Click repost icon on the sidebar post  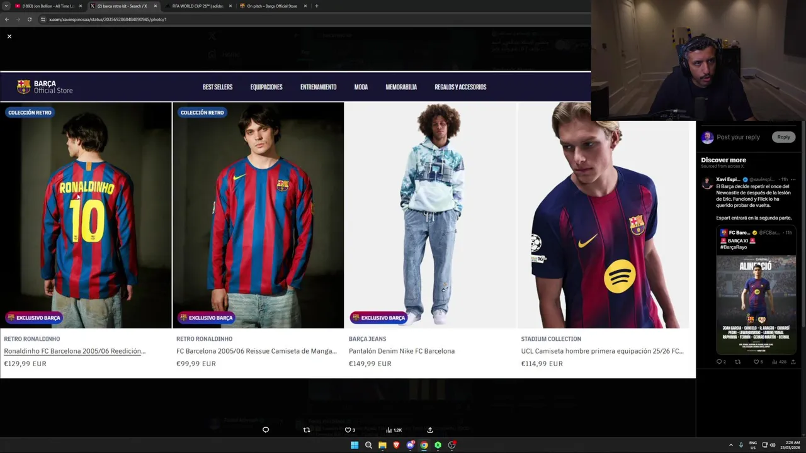pos(738,362)
